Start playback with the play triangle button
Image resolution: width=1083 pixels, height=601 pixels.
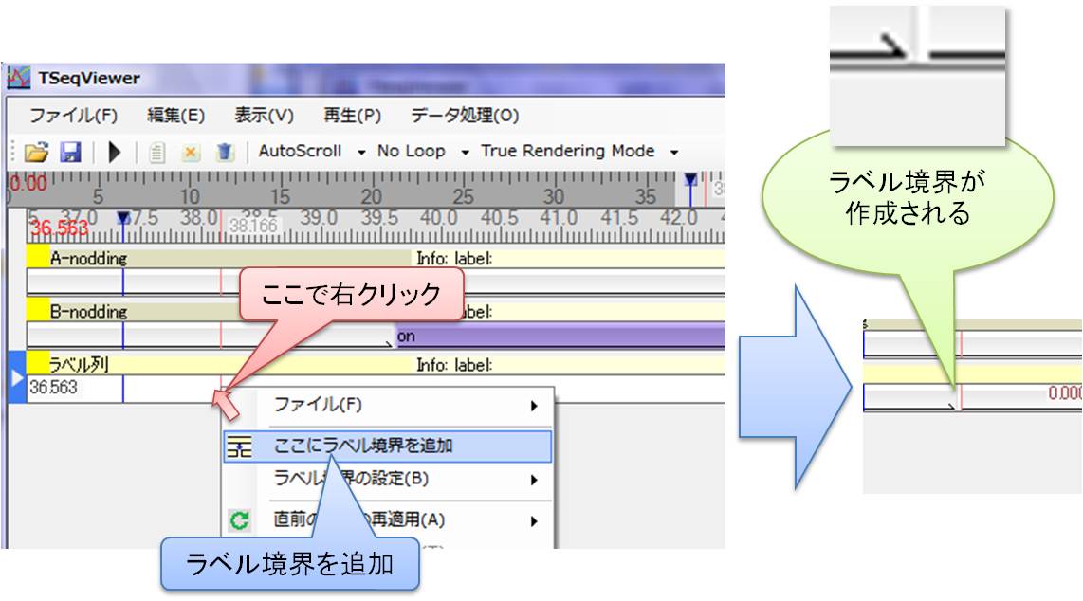[x=115, y=151]
